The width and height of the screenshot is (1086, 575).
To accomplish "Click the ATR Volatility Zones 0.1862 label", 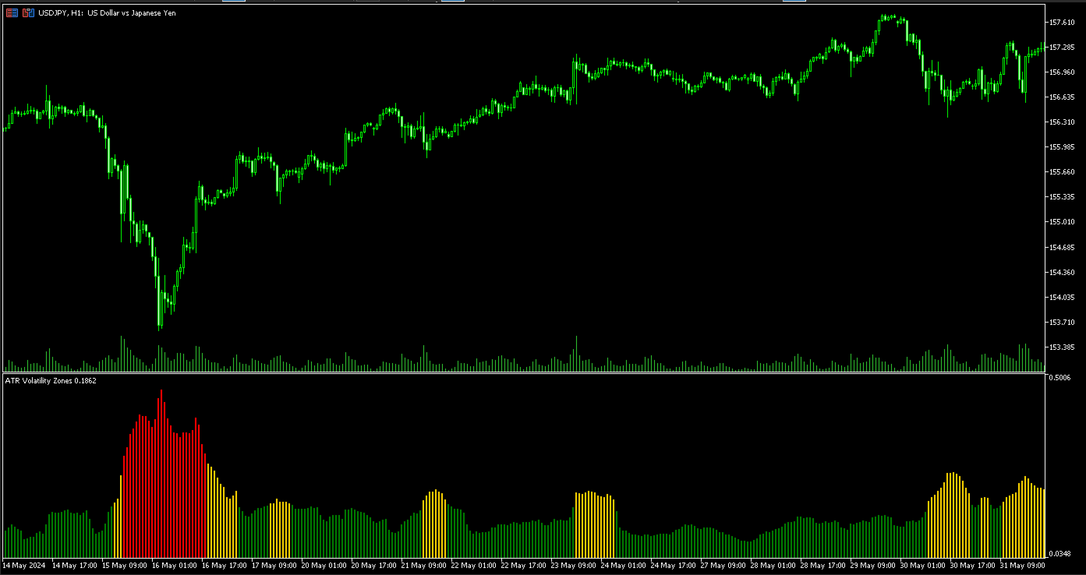I will [51, 380].
